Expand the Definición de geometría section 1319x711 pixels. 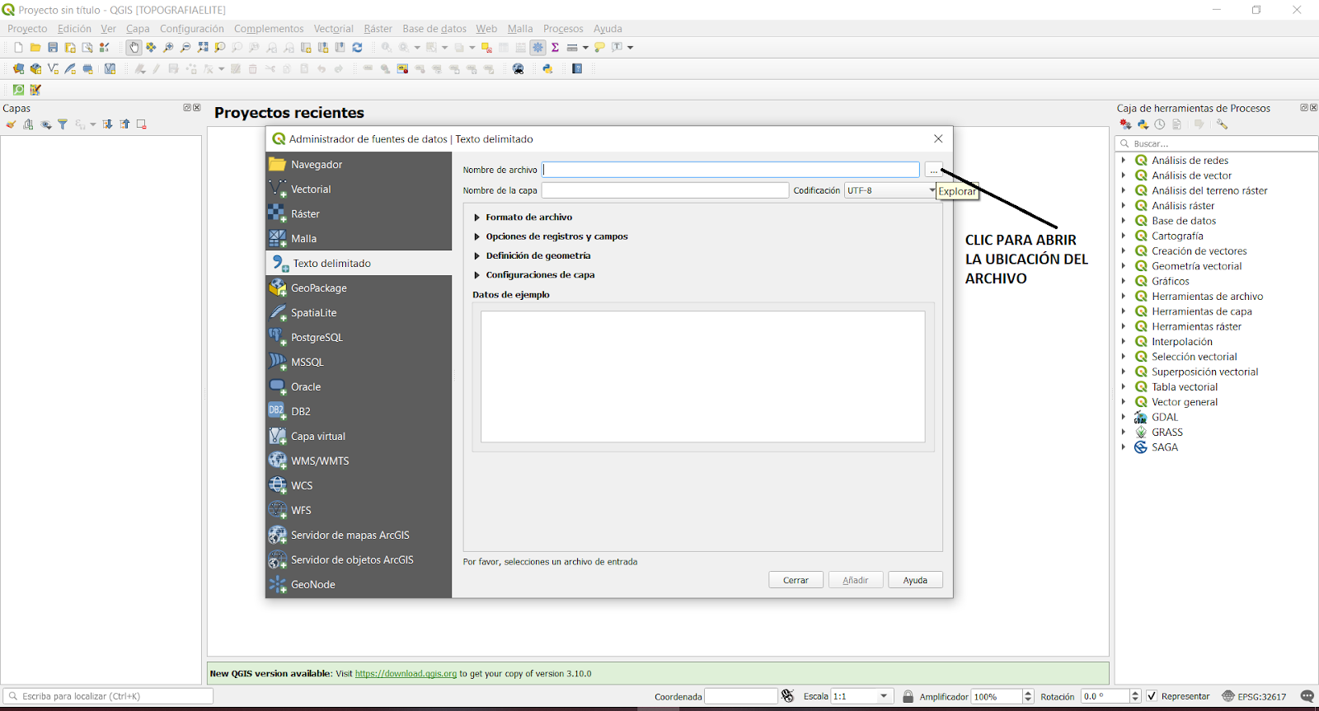coord(476,255)
